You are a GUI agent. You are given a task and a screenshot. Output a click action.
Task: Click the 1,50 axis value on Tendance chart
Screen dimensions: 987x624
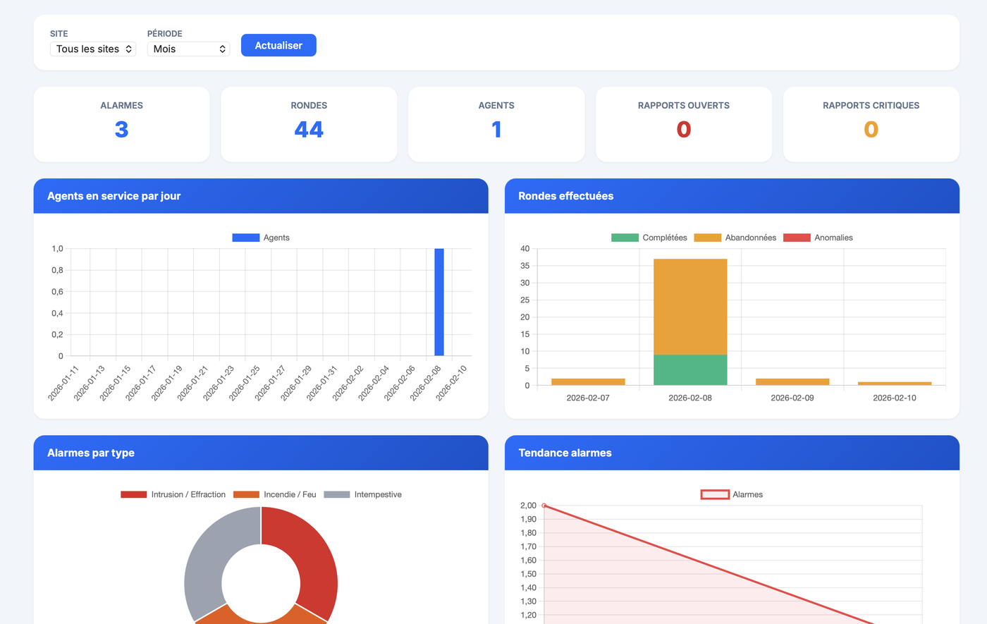click(528, 574)
